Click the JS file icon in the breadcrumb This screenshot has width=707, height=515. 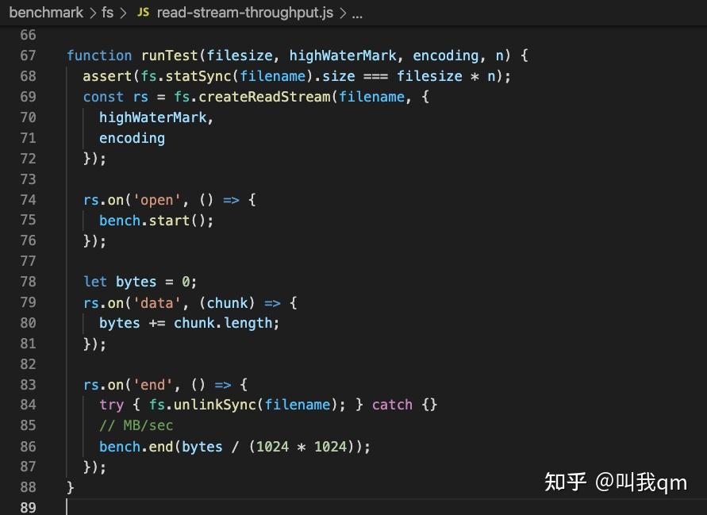143,12
